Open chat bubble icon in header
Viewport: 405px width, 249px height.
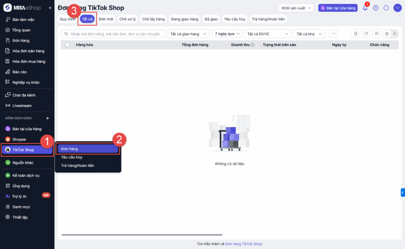click(x=386, y=8)
